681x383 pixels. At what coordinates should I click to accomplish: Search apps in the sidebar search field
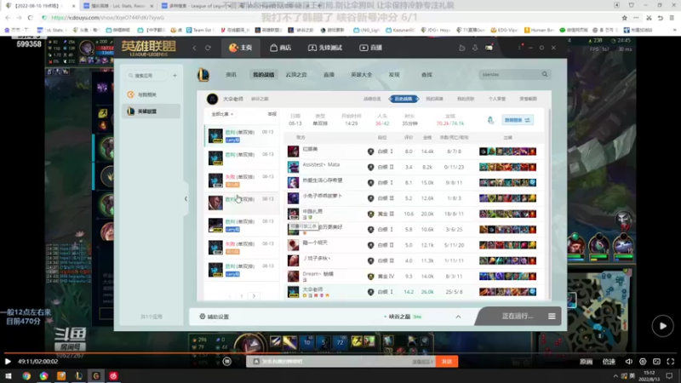pyautogui.click(x=146, y=76)
